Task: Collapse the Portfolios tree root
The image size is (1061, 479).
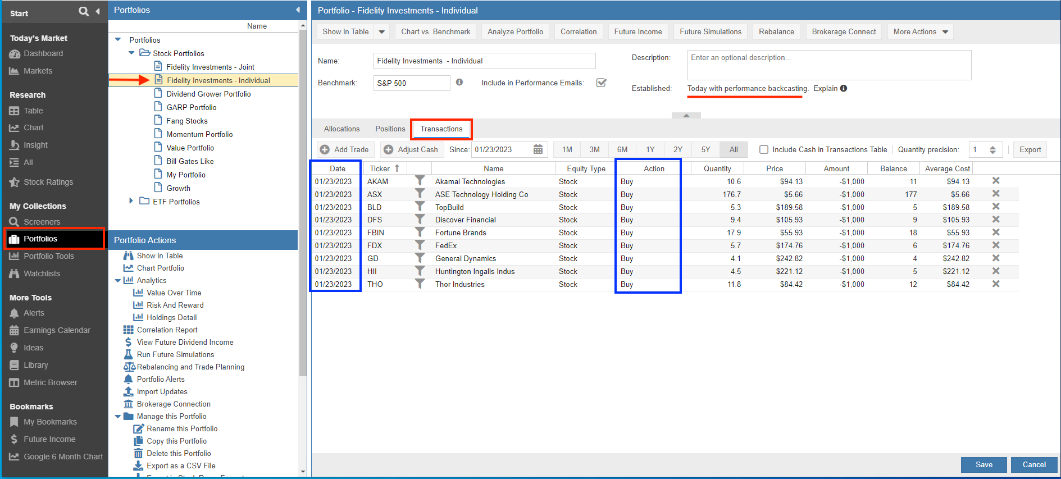Action: pyautogui.click(x=118, y=40)
